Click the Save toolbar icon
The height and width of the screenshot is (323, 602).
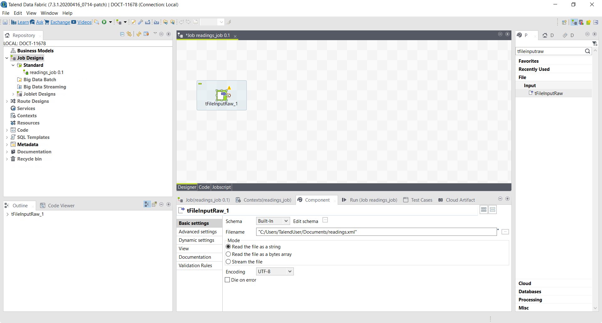pyautogui.click(x=5, y=22)
